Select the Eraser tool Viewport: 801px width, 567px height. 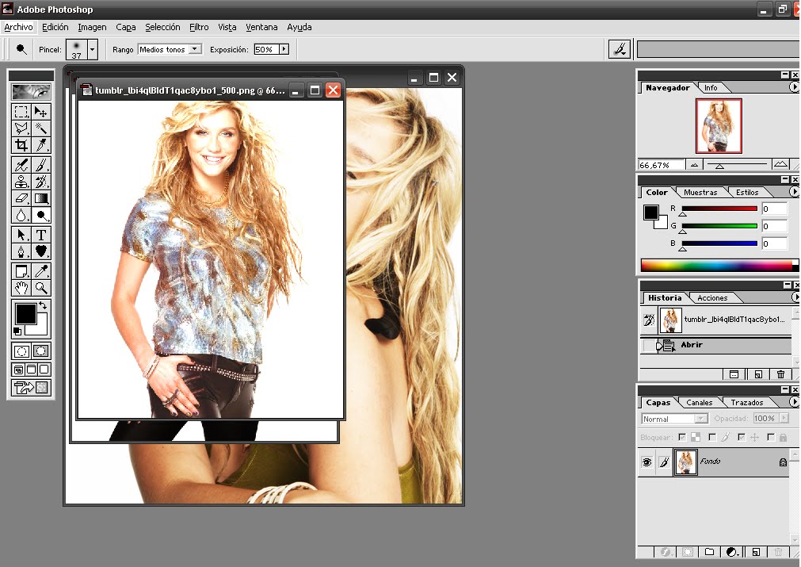(x=21, y=197)
